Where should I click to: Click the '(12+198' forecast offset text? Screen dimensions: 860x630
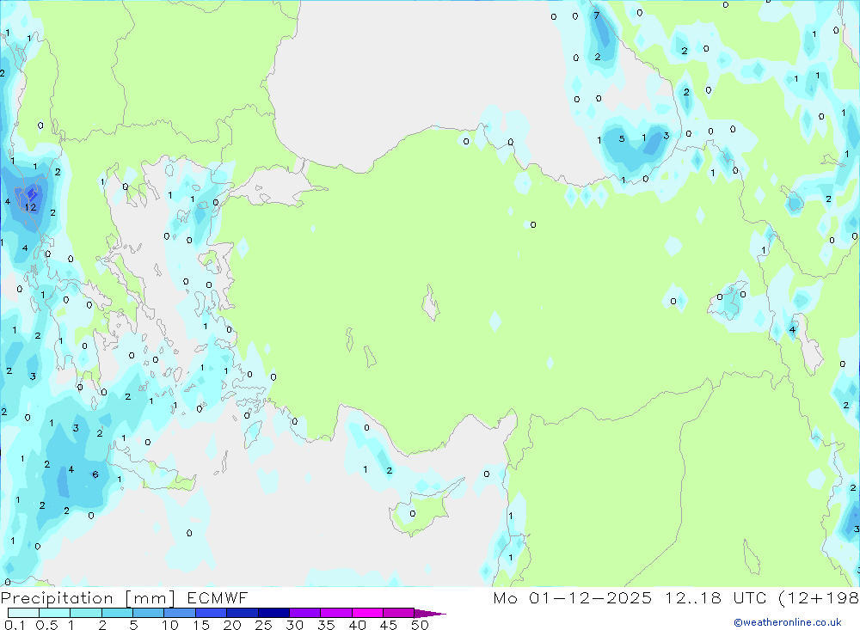coord(819,597)
